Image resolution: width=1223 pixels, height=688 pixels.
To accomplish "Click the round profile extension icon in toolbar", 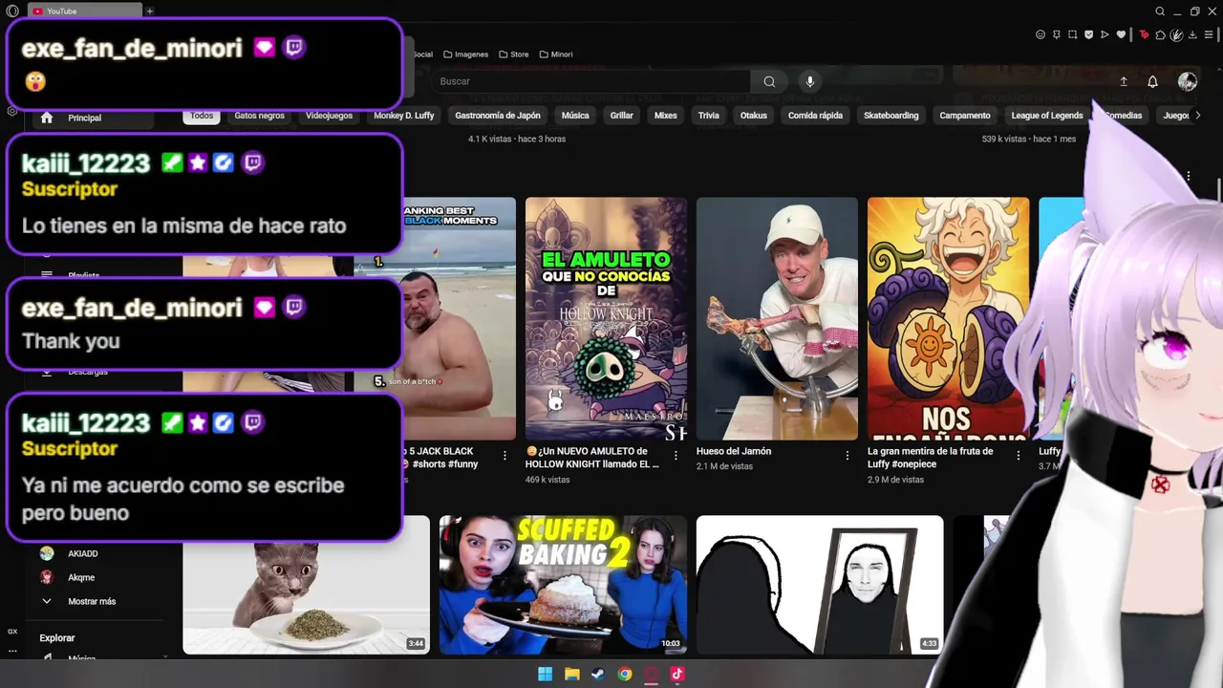I will point(1177,34).
